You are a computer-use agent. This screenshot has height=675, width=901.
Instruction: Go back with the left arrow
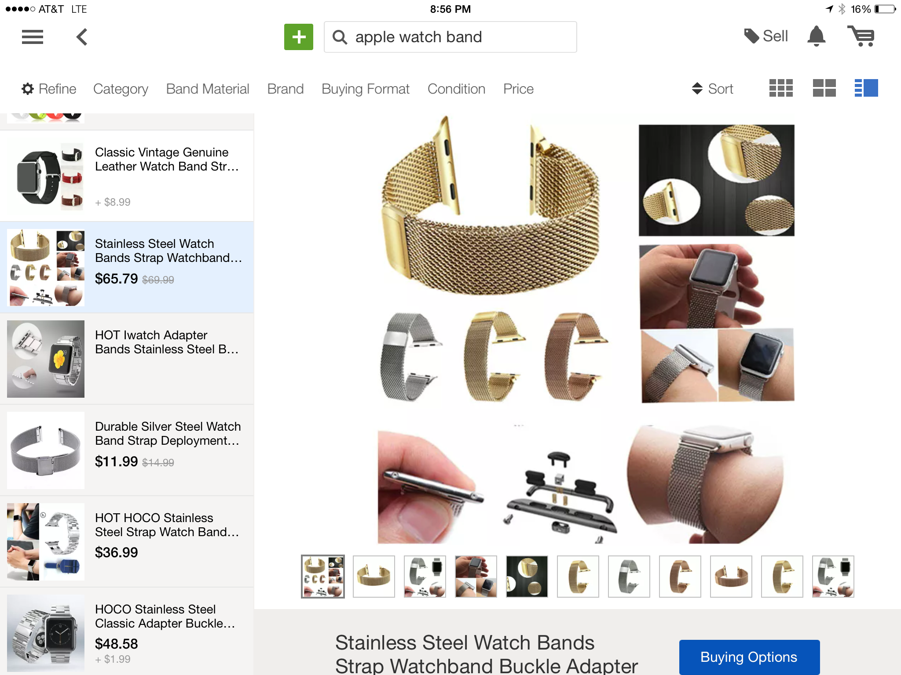tap(82, 37)
